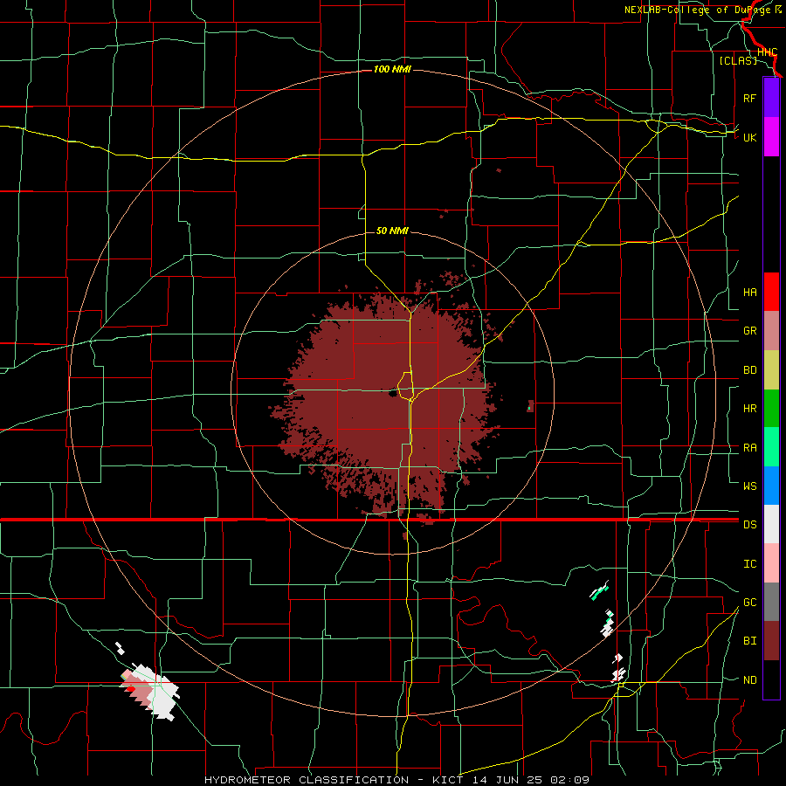786x786 pixels.
Task: Click the HHC product code label
Action: 767,52
